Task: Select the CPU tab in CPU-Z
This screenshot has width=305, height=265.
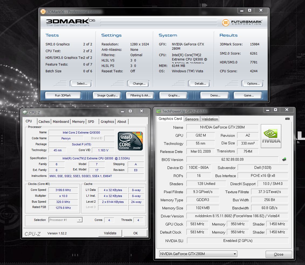Action: [29, 121]
